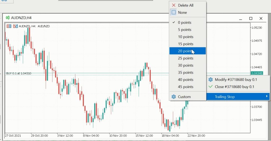
Task: Click the 1.03445 price axis label
Action: [257, 120]
